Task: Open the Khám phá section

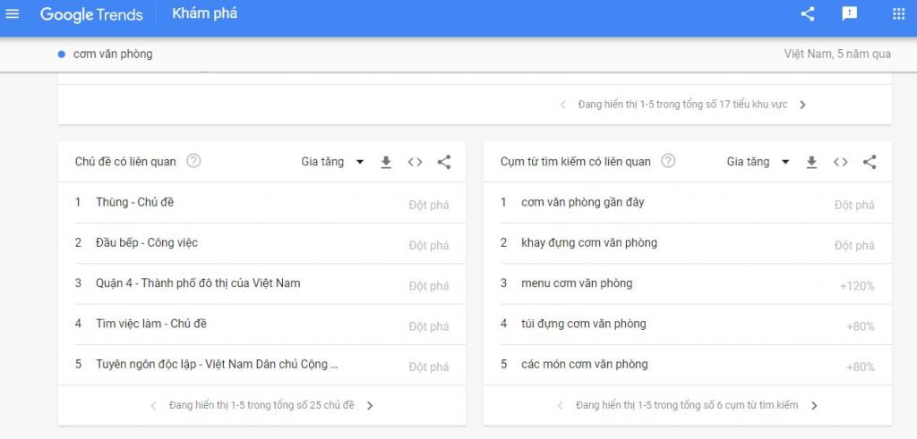Action: [x=204, y=14]
